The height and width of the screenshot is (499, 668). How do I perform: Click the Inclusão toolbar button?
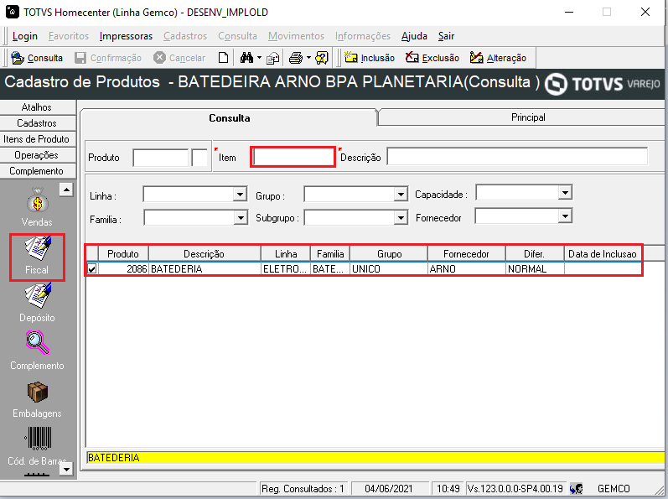(370, 58)
